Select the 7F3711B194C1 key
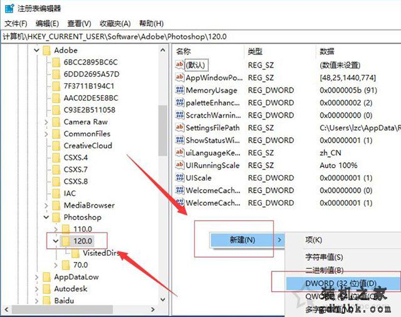The image size is (401, 317). [89, 86]
